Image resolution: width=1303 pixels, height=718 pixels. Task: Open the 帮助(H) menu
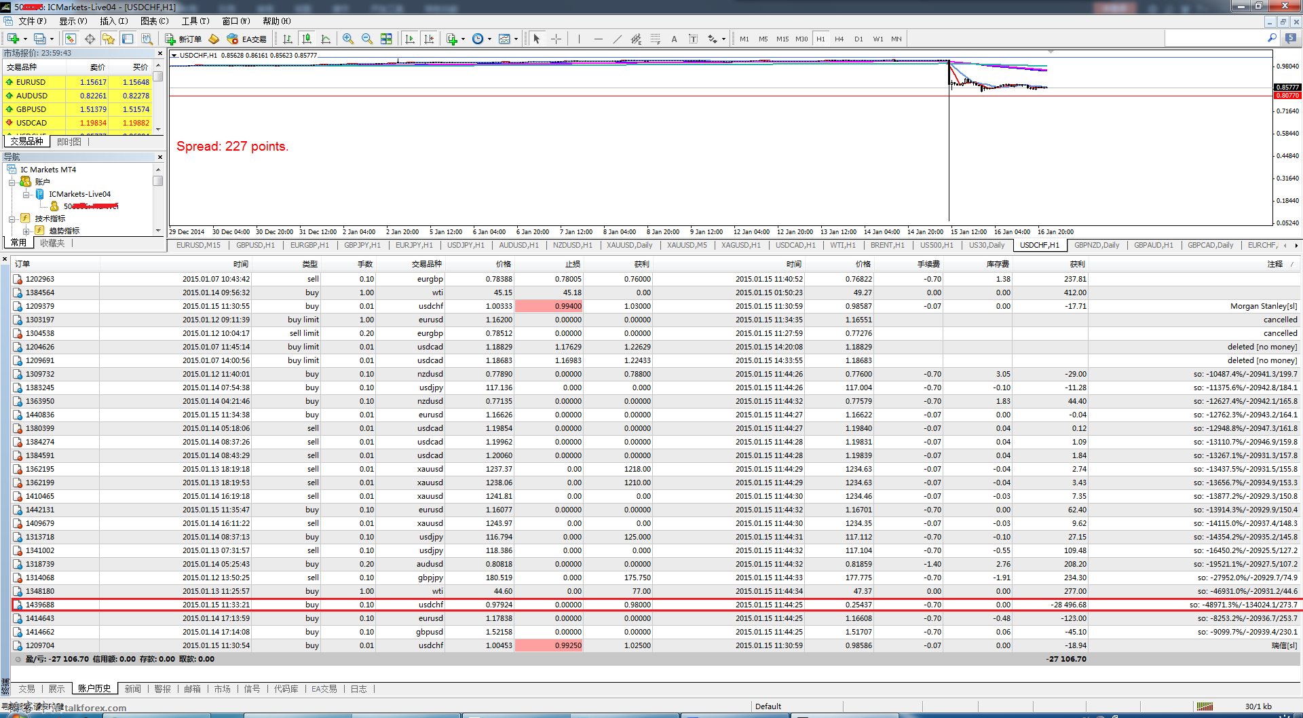pyautogui.click(x=276, y=21)
